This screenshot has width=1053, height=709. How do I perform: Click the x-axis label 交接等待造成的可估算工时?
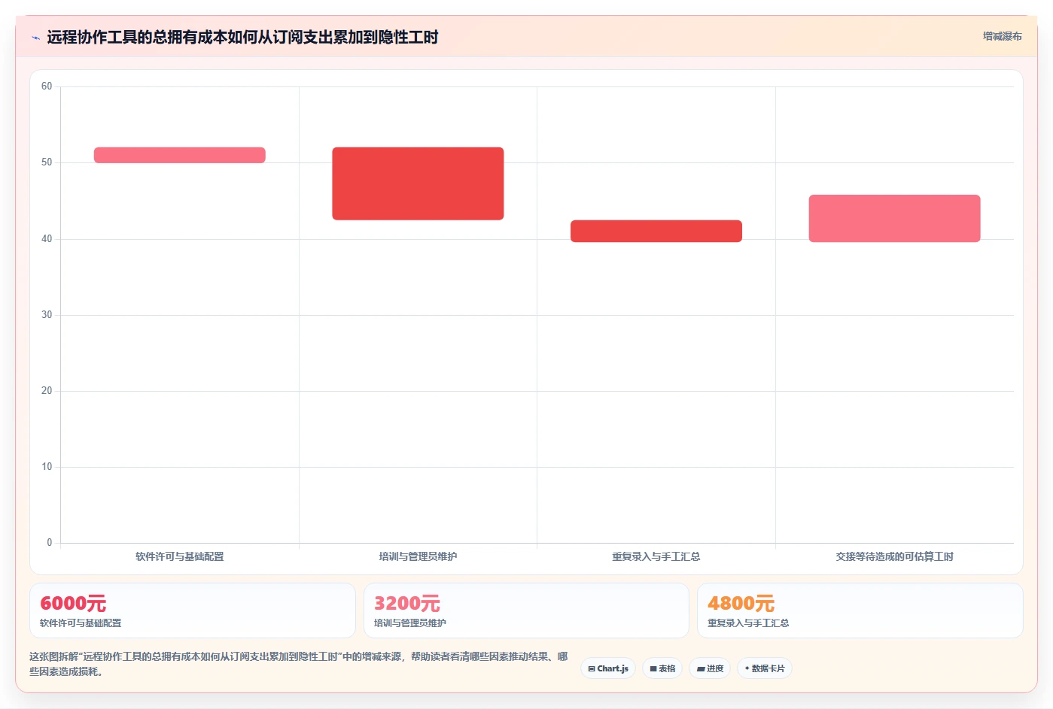[894, 556]
